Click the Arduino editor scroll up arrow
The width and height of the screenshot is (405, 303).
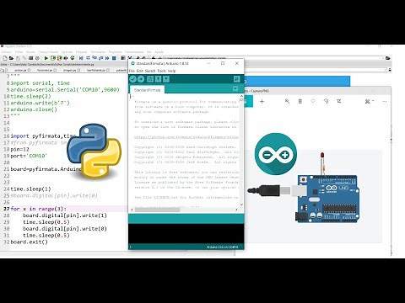point(241,96)
